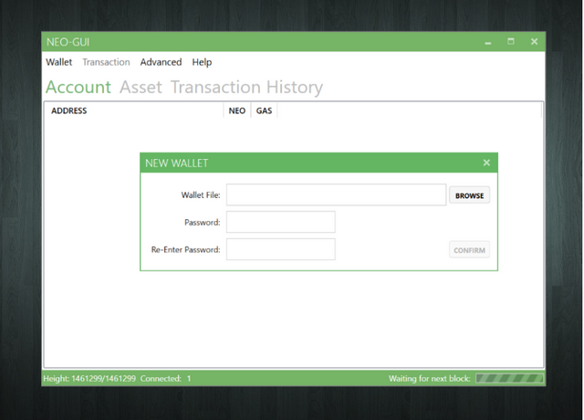Click the GAS column header
This screenshot has width=584, height=420.
264,110
